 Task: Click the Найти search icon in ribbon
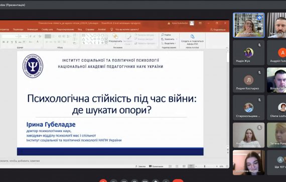point(163,34)
